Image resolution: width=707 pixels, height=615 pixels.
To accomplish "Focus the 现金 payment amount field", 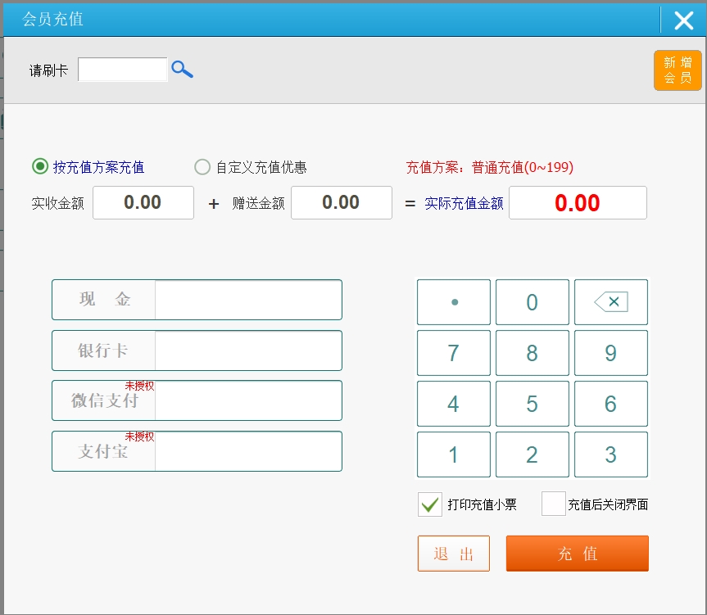I will (x=247, y=300).
